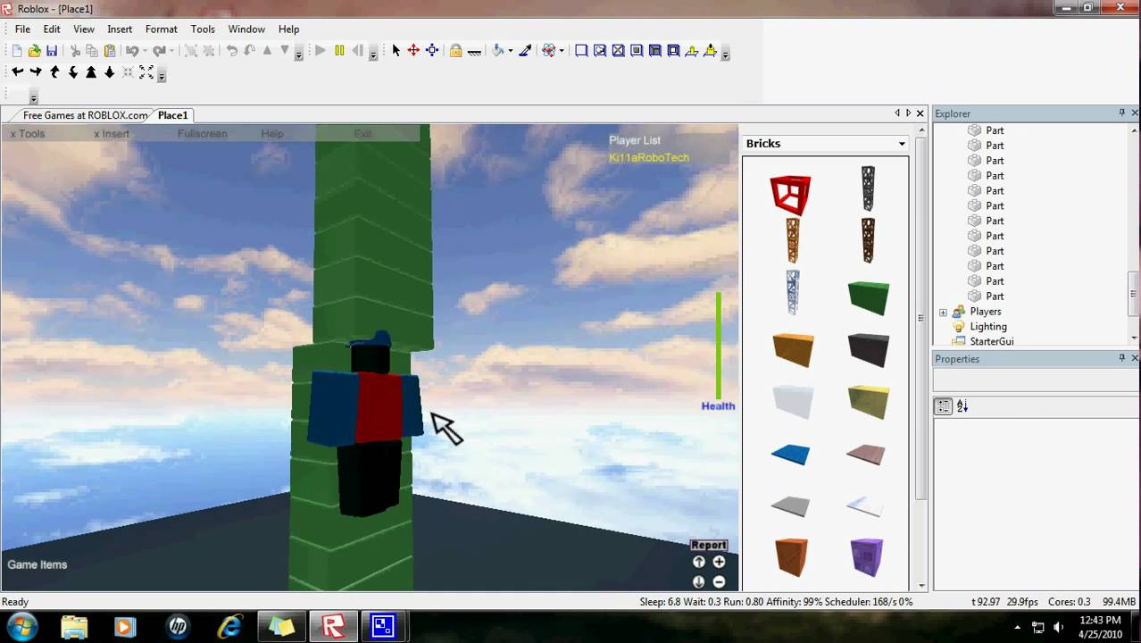Pick the orange brick thumbnail
The width and height of the screenshot is (1141, 643).
(x=792, y=349)
